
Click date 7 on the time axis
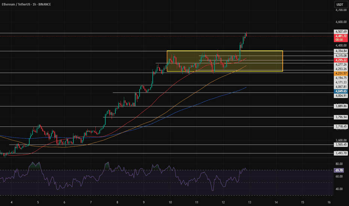pos(91,202)
